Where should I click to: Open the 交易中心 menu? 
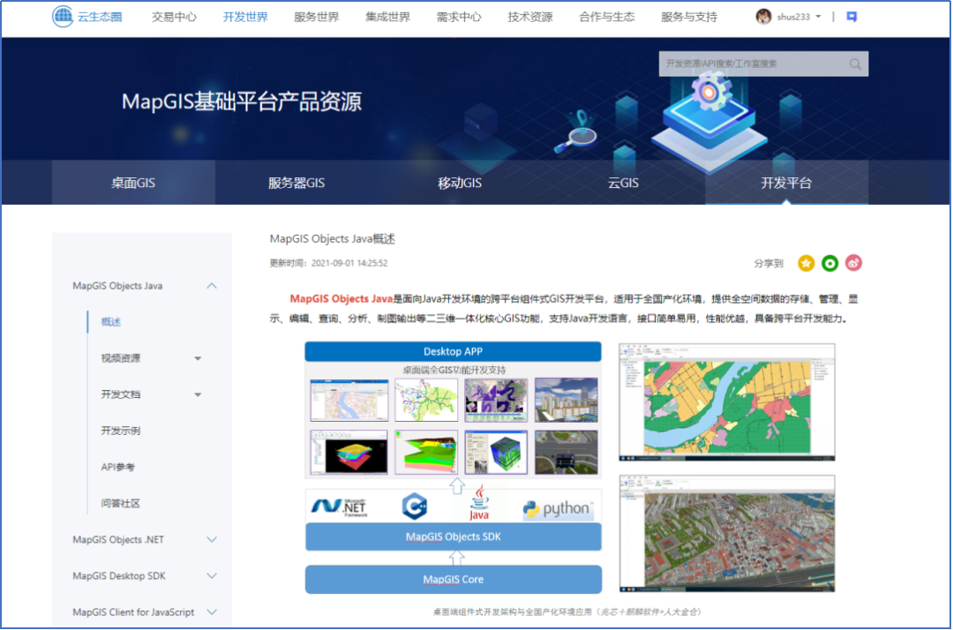[x=174, y=17]
